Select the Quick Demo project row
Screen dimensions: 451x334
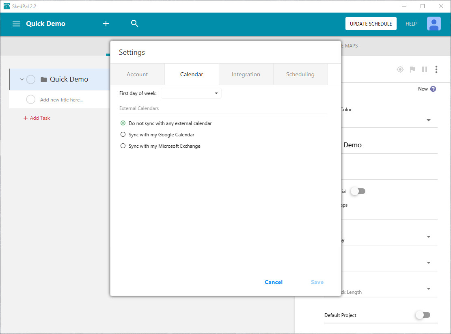[x=60, y=79]
